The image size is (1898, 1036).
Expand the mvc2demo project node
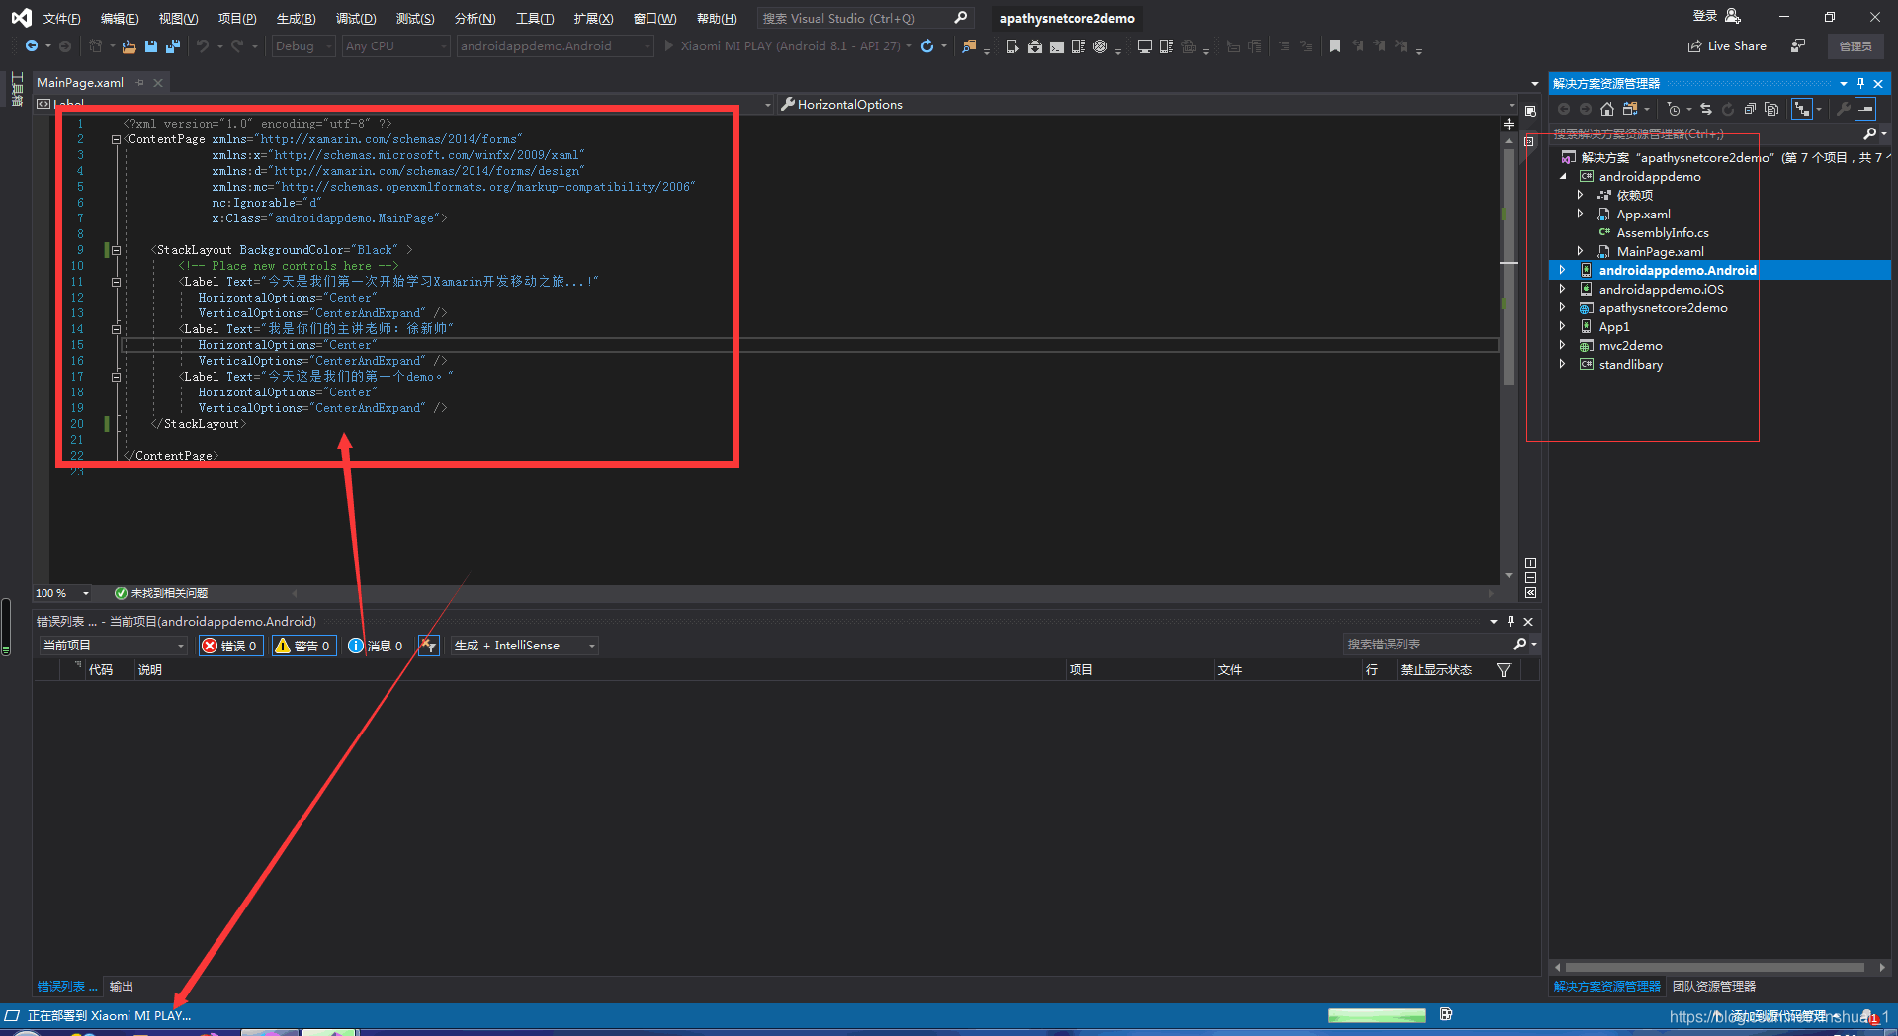coord(1562,345)
